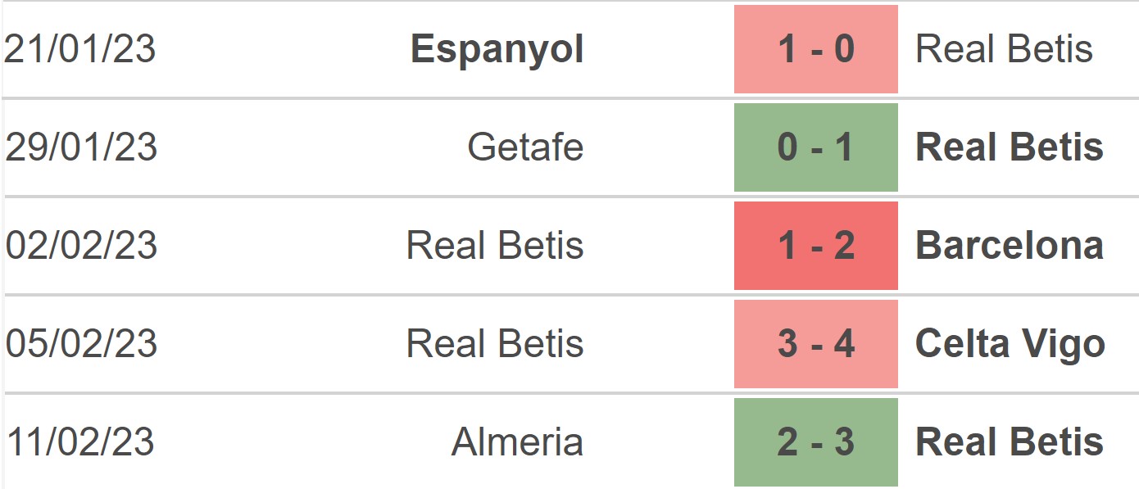Open the 1 - 0 score box
This screenshot has height=489, width=1139.
click(815, 49)
